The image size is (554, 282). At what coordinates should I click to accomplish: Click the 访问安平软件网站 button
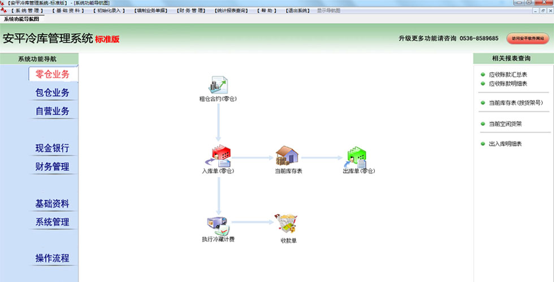(527, 38)
